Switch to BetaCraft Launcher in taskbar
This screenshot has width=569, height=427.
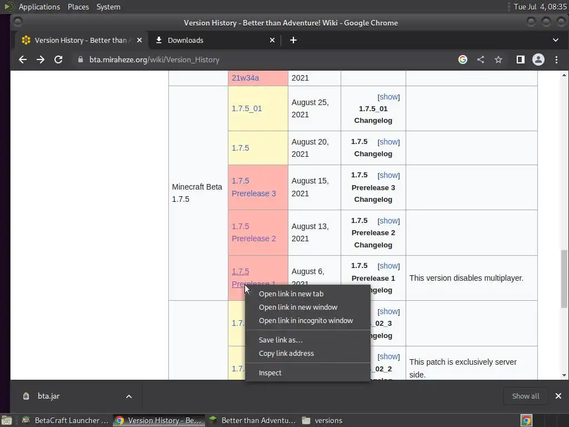(66, 420)
